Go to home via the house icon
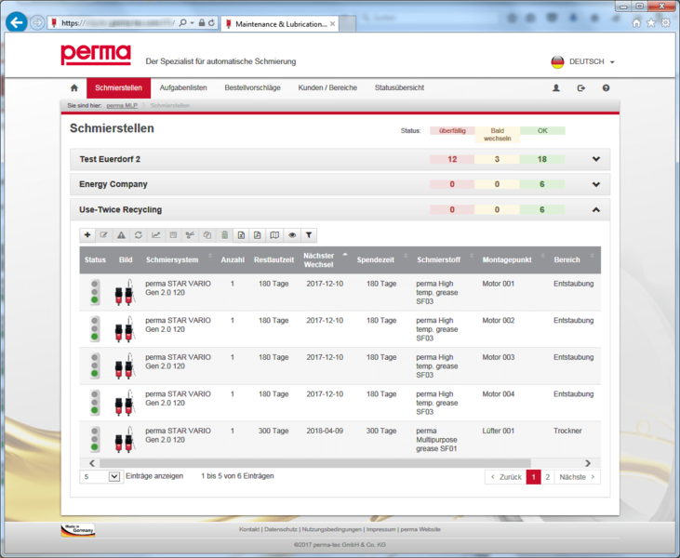Viewport: 680px width, 558px height. pos(74,87)
